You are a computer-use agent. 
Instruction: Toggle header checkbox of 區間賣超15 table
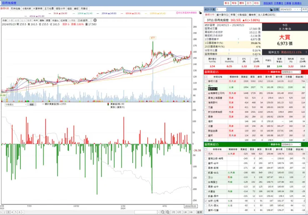click(206, 149)
